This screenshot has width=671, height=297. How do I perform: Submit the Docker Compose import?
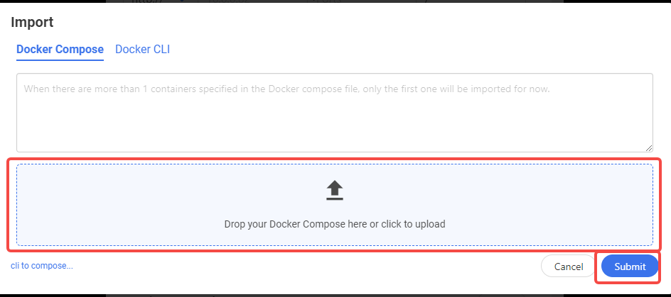click(630, 267)
